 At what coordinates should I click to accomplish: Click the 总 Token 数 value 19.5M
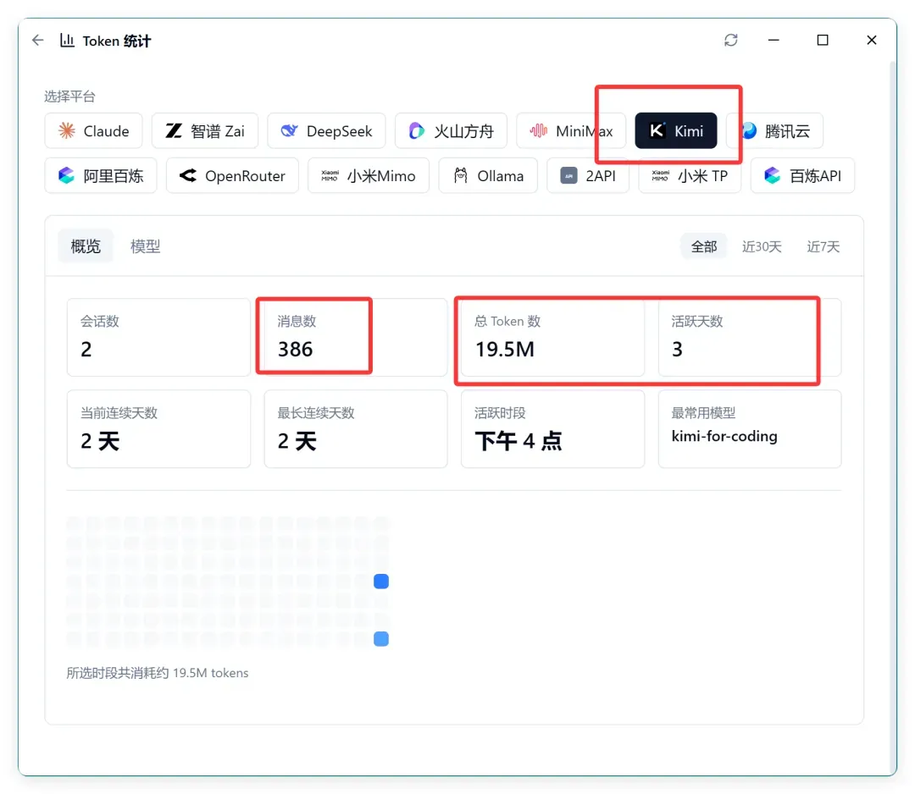click(505, 350)
